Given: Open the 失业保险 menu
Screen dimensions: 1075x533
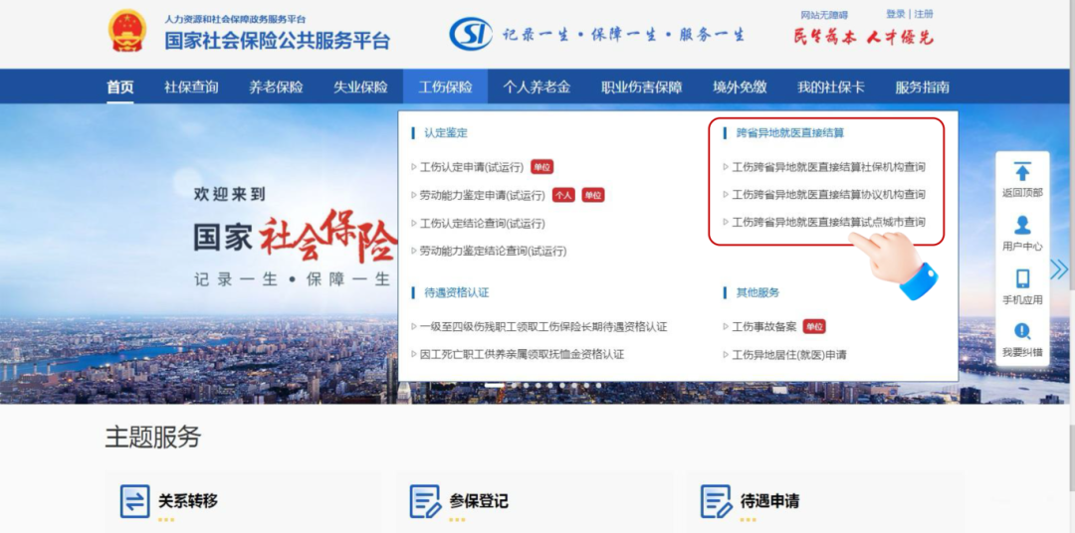Looking at the screenshot, I should 360,87.
